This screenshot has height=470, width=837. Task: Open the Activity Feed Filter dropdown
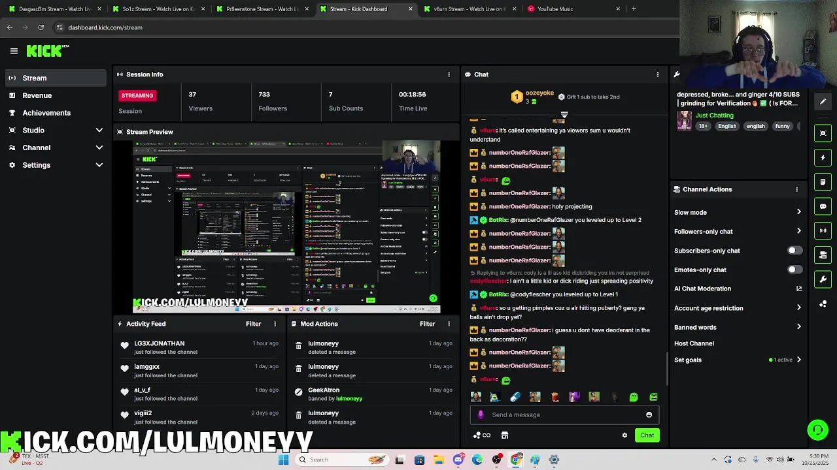pyautogui.click(x=253, y=324)
